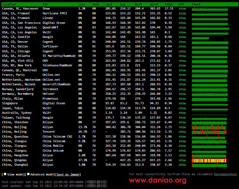Show MTR for Quanzhou China Telecom CN2
Screen dimensions: 239x189
(x=182, y=137)
